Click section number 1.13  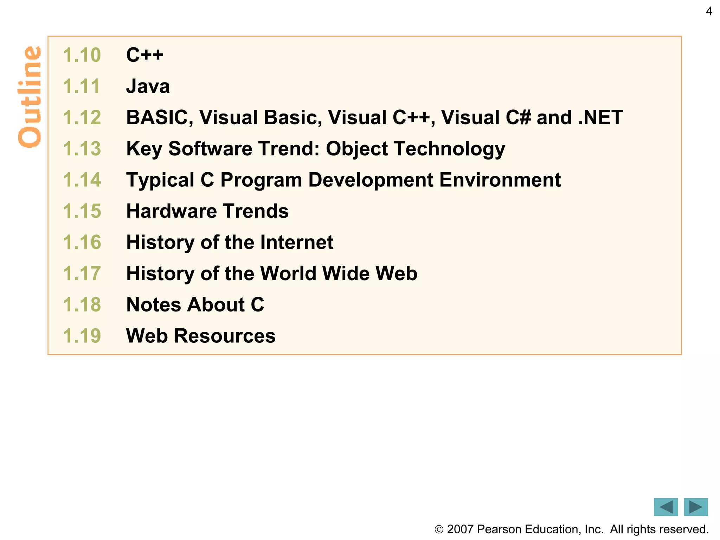(82, 149)
